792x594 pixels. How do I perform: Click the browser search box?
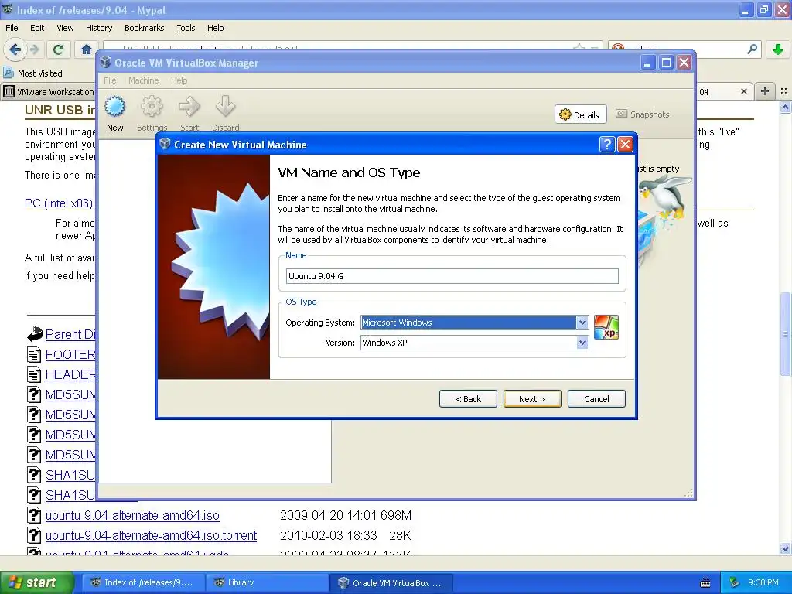(684, 49)
